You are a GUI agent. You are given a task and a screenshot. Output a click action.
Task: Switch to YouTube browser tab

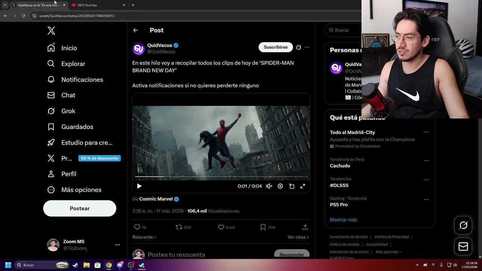[99, 5]
